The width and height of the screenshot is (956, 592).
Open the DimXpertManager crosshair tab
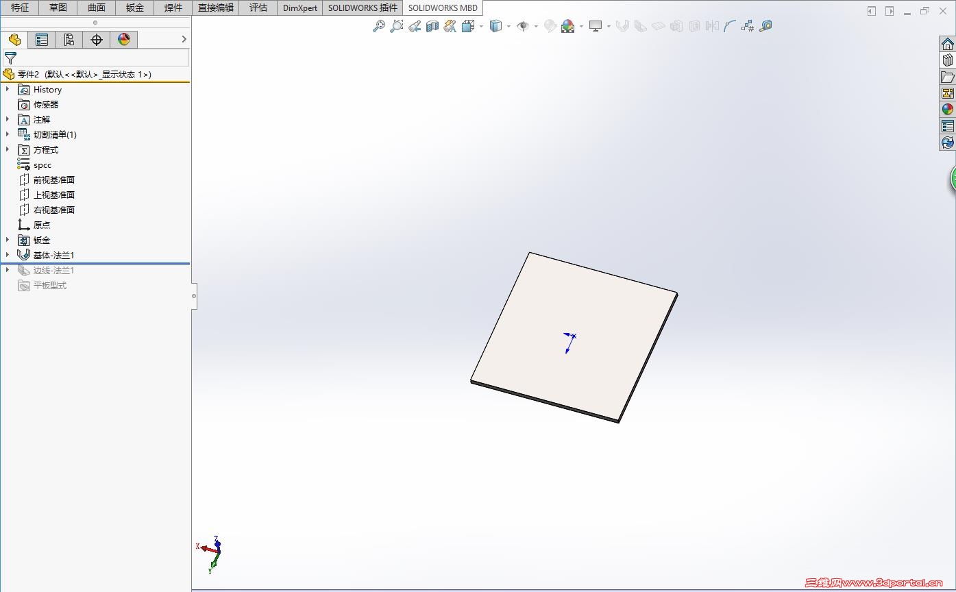[x=97, y=40]
